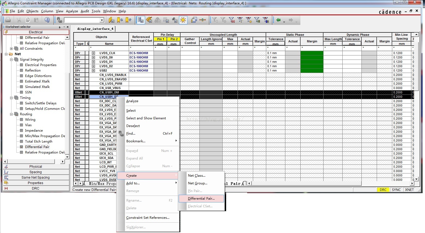Collapse the Net tree folder
The width and height of the screenshot is (425, 233).
coord(6,54)
